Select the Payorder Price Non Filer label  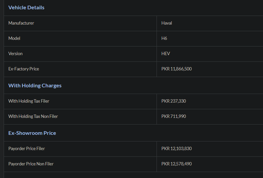(31, 164)
